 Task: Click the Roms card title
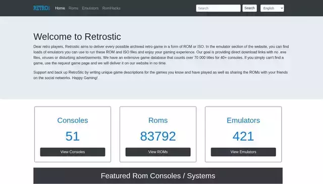click(x=158, y=121)
